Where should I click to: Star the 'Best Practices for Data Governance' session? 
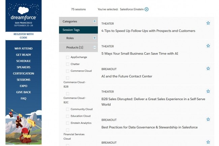[208, 119]
